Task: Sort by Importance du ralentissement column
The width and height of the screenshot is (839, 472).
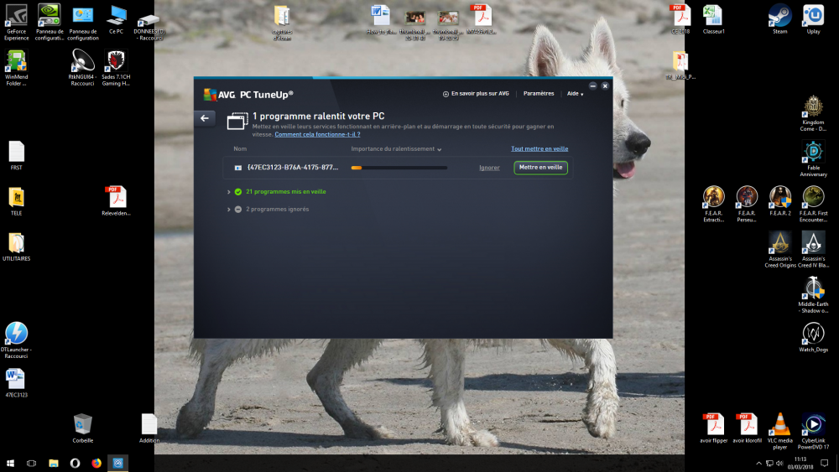Action: coord(396,149)
